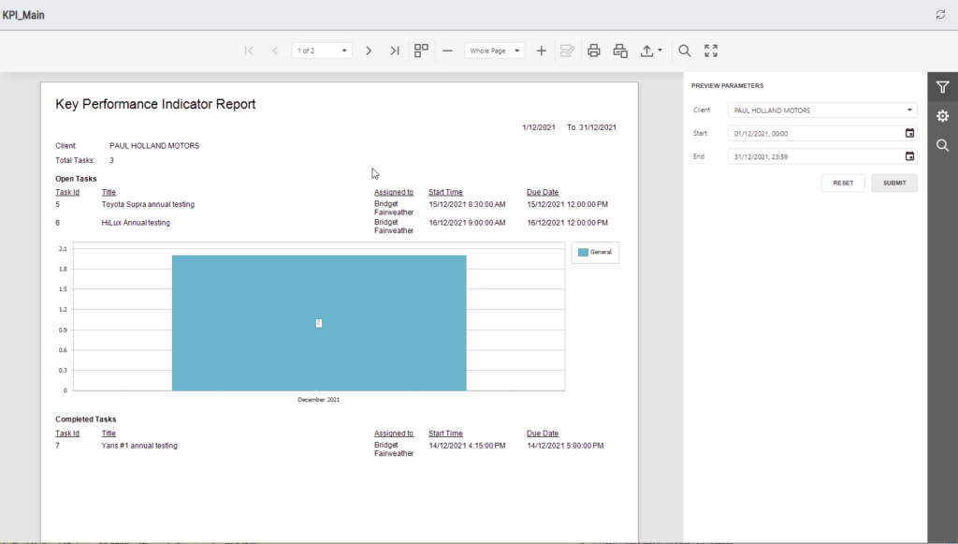Open the Export To dropdown
The height and width of the screenshot is (544, 958).
coord(651,51)
